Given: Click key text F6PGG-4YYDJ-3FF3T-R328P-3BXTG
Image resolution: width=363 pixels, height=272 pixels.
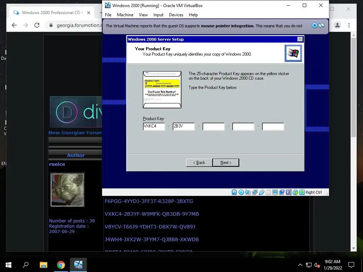Looking at the screenshot, I should (149, 201).
